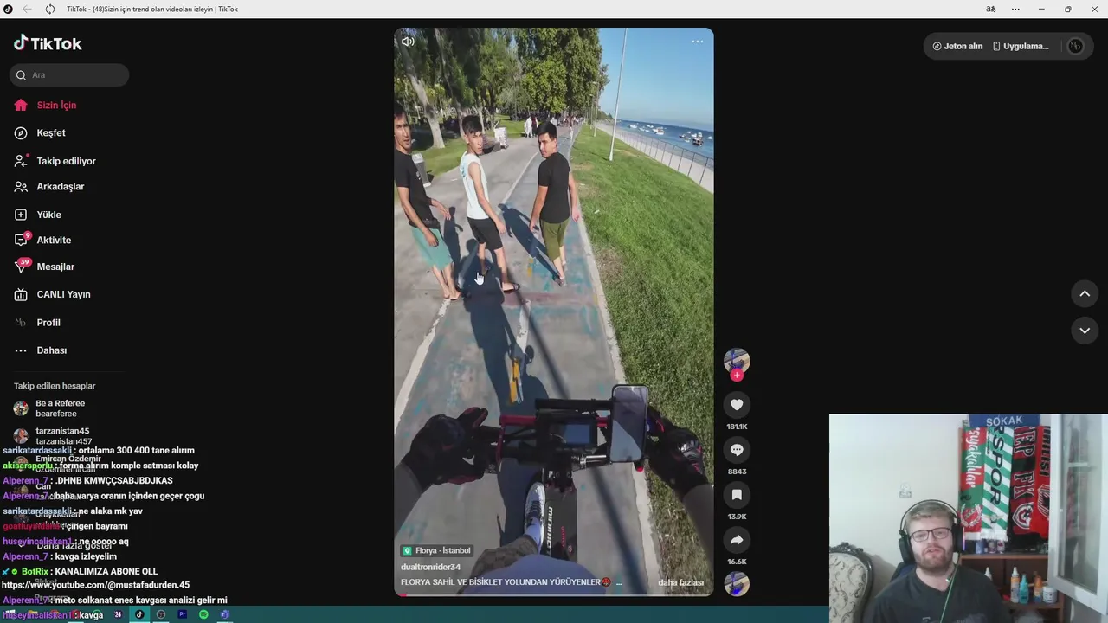1108x623 pixels.
Task: Open the profile avatar menu top-right
Action: [x=1075, y=46]
